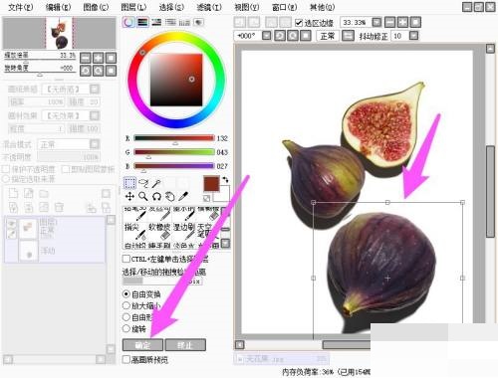The height and width of the screenshot is (378, 498).
Task: Select the 放大缩小 radio button
Action: [126, 305]
